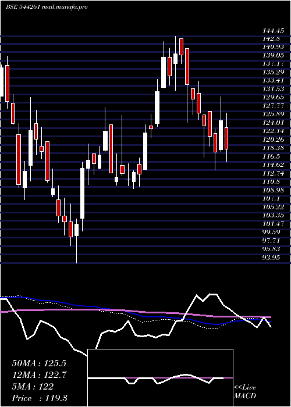
Task: Click the 129.65 price axis label
Action: (273, 97)
